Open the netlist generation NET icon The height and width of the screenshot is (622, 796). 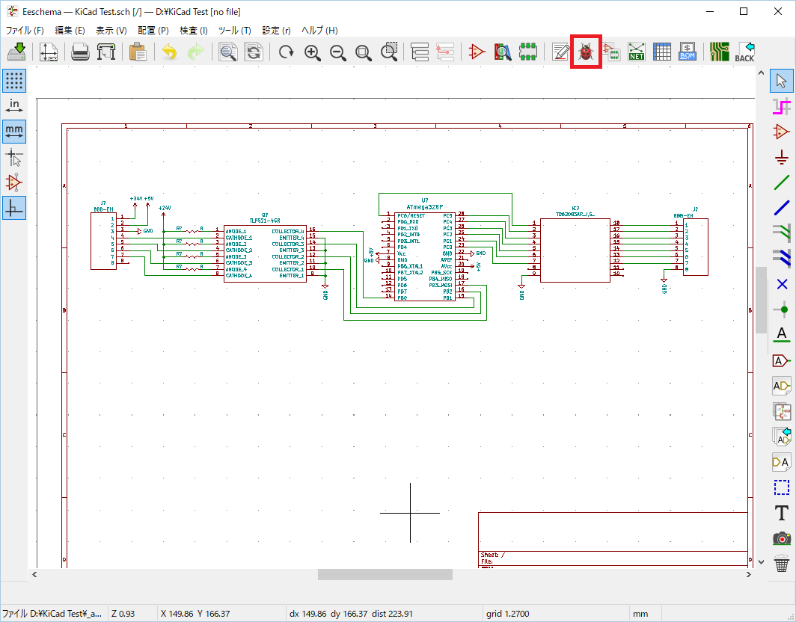[636, 52]
